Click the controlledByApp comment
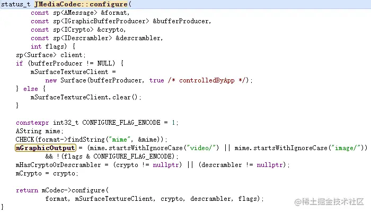 point(207,80)
